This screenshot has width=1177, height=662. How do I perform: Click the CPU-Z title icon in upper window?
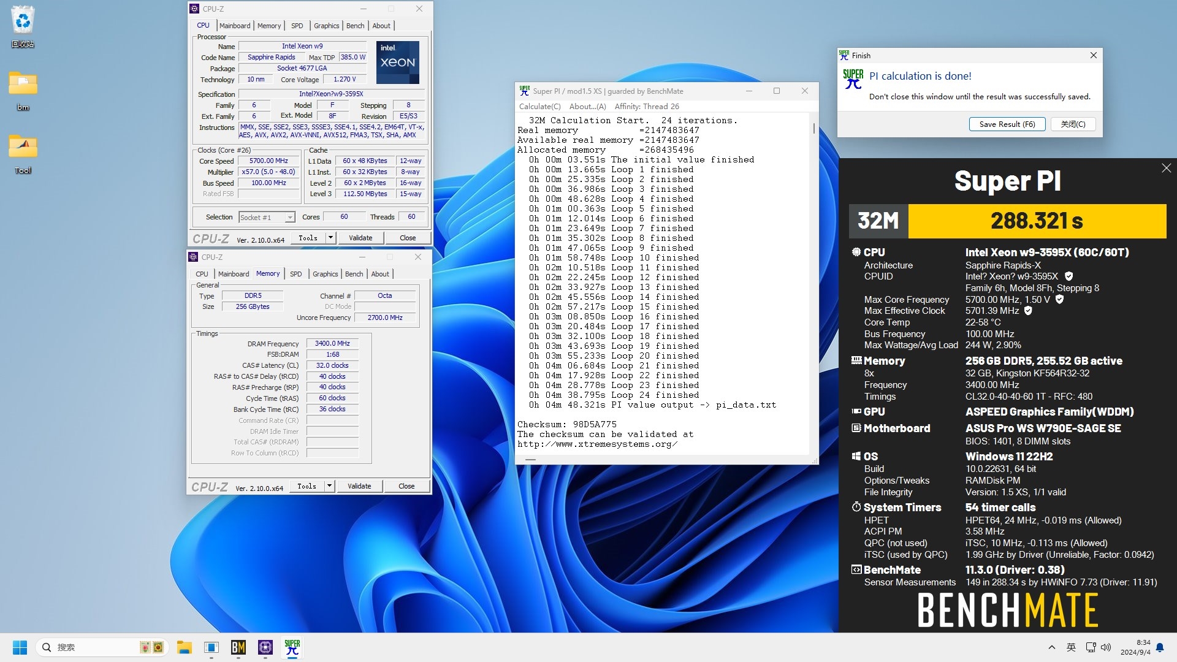coord(194,9)
